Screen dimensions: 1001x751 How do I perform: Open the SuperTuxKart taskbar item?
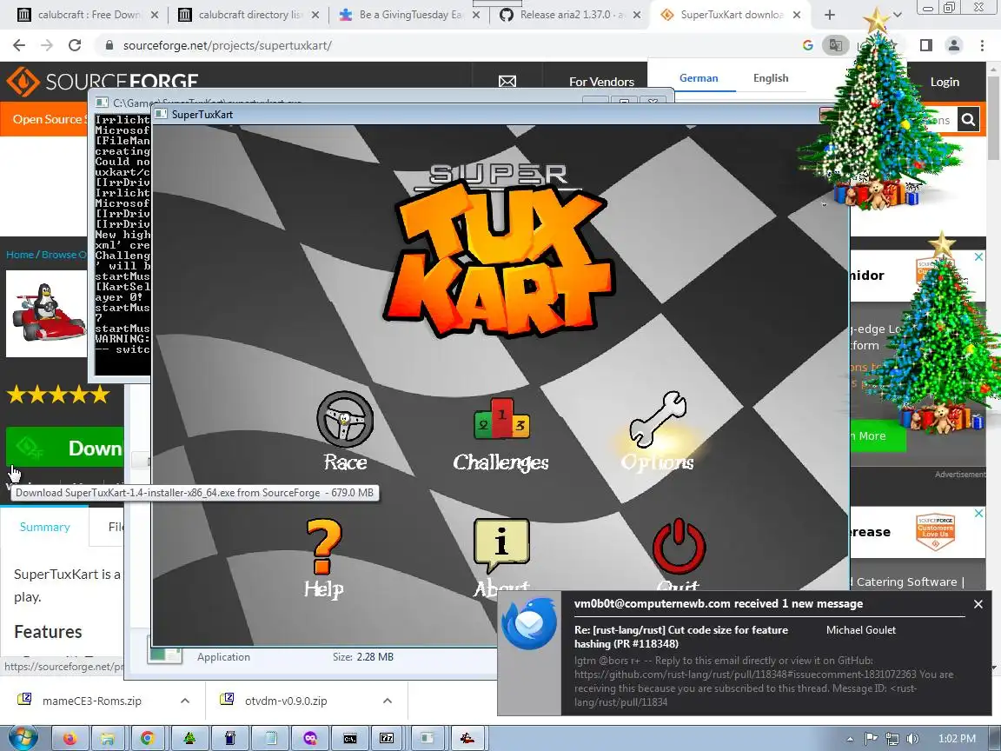(467, 738)
